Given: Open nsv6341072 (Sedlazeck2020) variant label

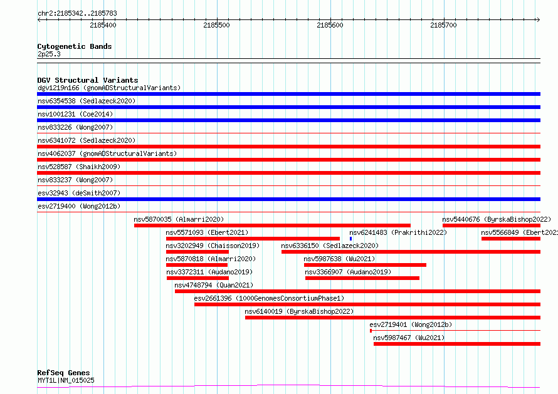Looking at the screenshot, I should (x=87, y=140).
